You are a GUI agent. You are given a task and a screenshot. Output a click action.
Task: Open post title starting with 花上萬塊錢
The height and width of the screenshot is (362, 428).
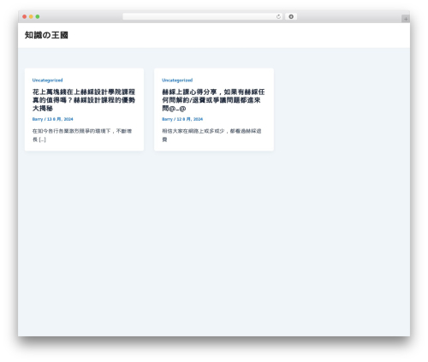[84, 100]
